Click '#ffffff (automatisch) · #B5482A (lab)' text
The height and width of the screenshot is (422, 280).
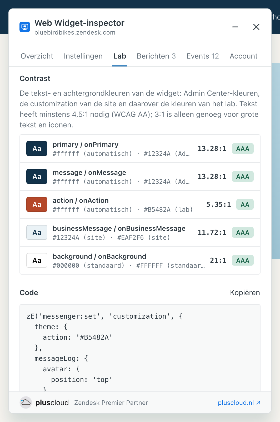(x=123, y=210)
